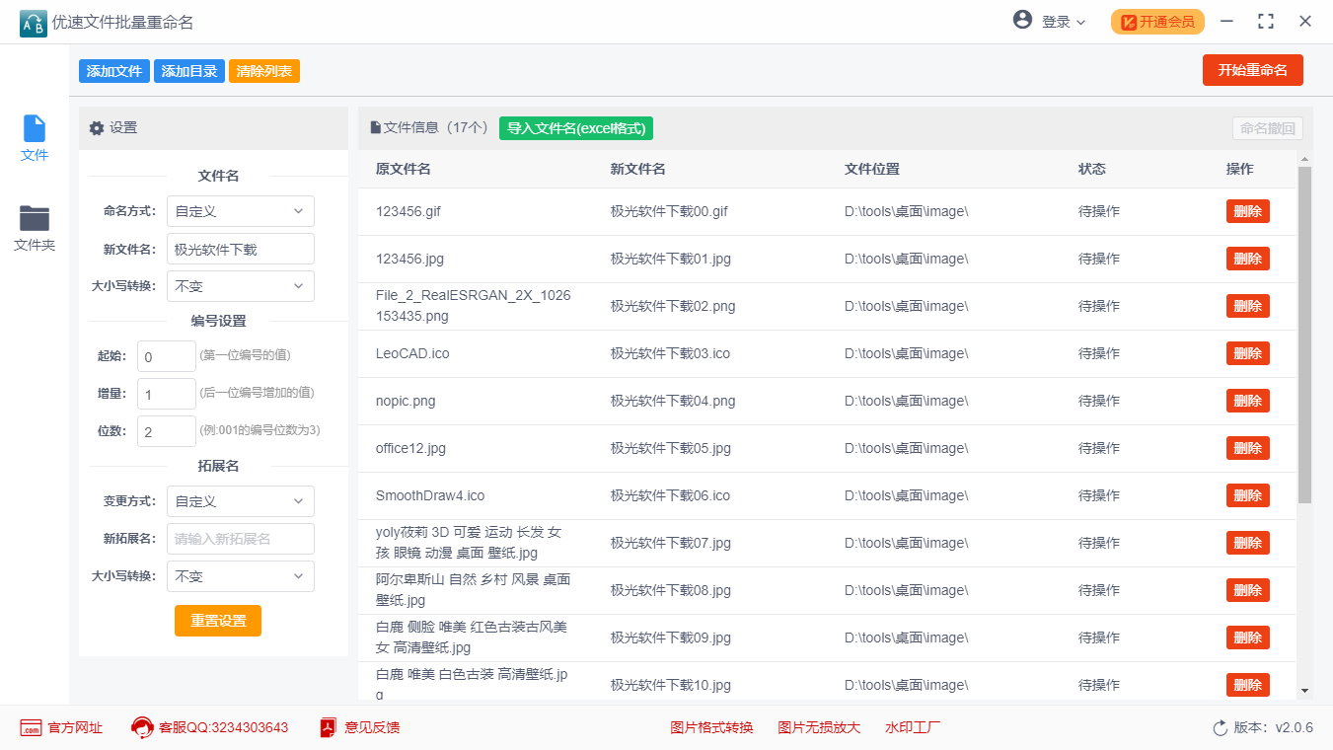The width and height of the screenshot is (1333, 750).
Task: Open the 变更方式 dropdown
Action: click(x=241, y=501)
